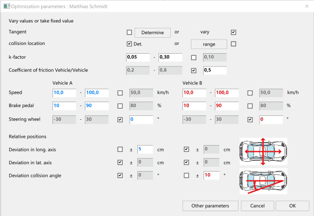Uncheck fixed coefficient of friction checkbox
This screenshot has width=314, height=216.
coord(194,70)
